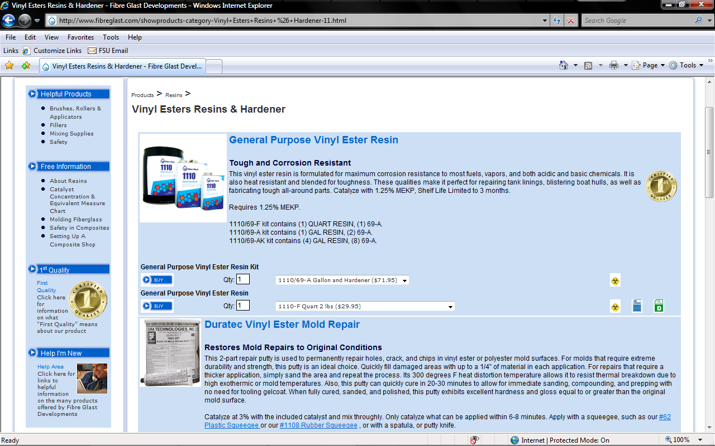Screen dimensions: 715x446
Task: Open the #1108 Rubber Squeegee link
Action: click(x=318, y=425)
